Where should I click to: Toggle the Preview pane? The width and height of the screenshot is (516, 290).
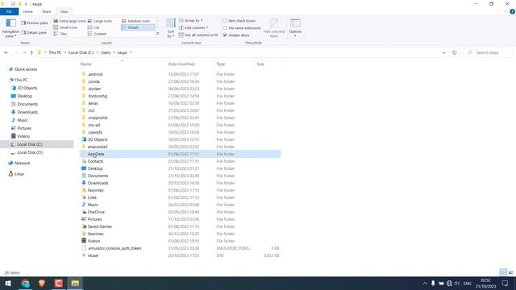pyautogui.click(x=35, y=23)
